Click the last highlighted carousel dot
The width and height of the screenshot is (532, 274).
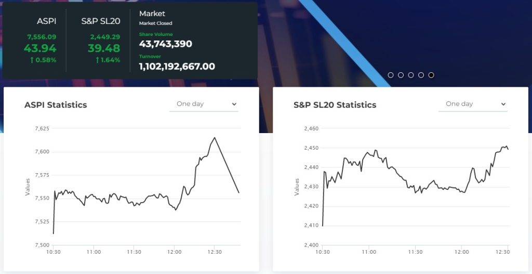point(431,75)
